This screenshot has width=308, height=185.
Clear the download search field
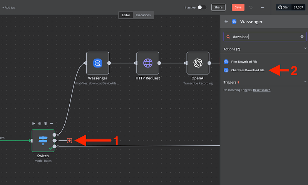302,37
